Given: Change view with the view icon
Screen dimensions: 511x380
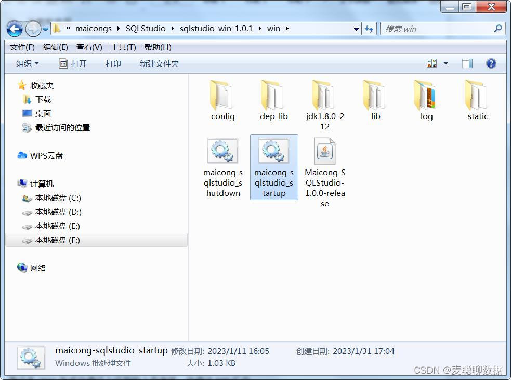Looking at the screenshot, I should (432, 63).
